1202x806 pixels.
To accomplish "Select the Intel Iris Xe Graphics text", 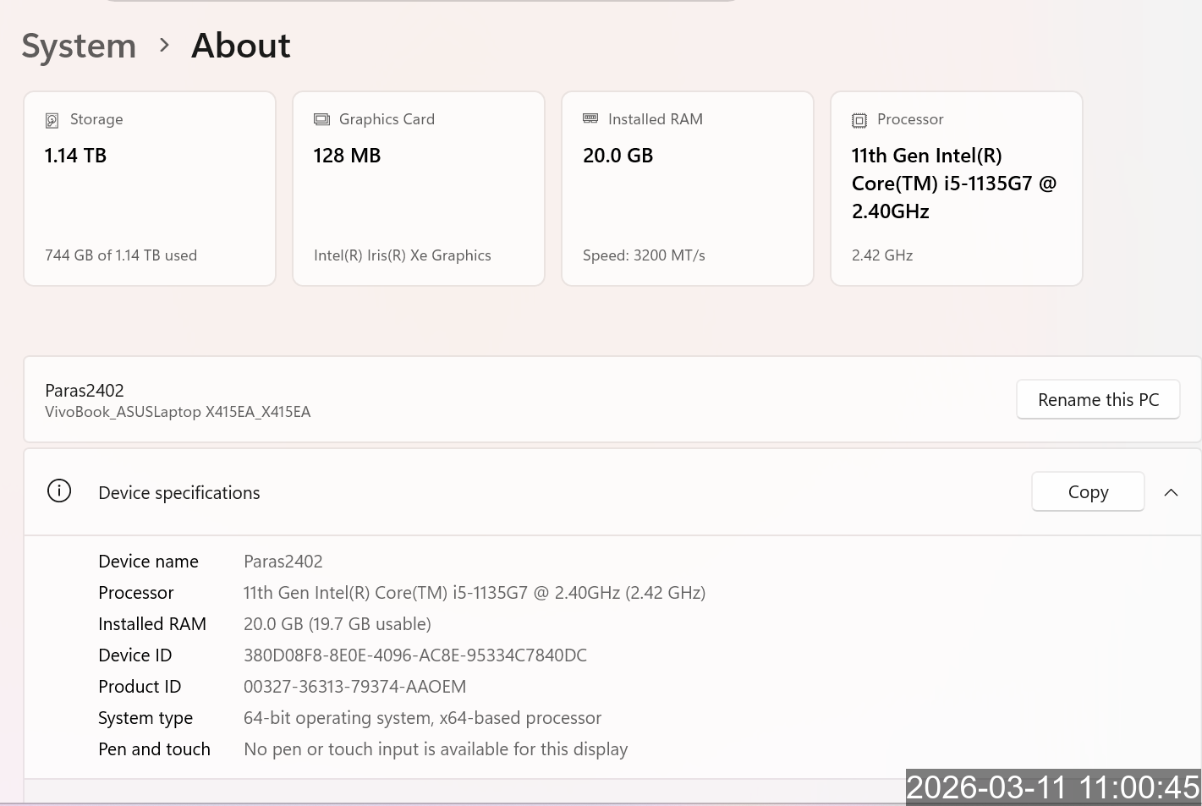I will pos(402,255).
